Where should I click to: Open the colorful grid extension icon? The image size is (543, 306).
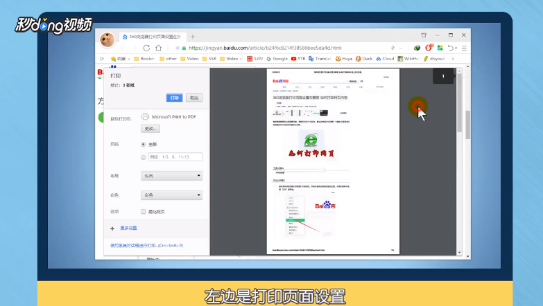pos(440,48)
